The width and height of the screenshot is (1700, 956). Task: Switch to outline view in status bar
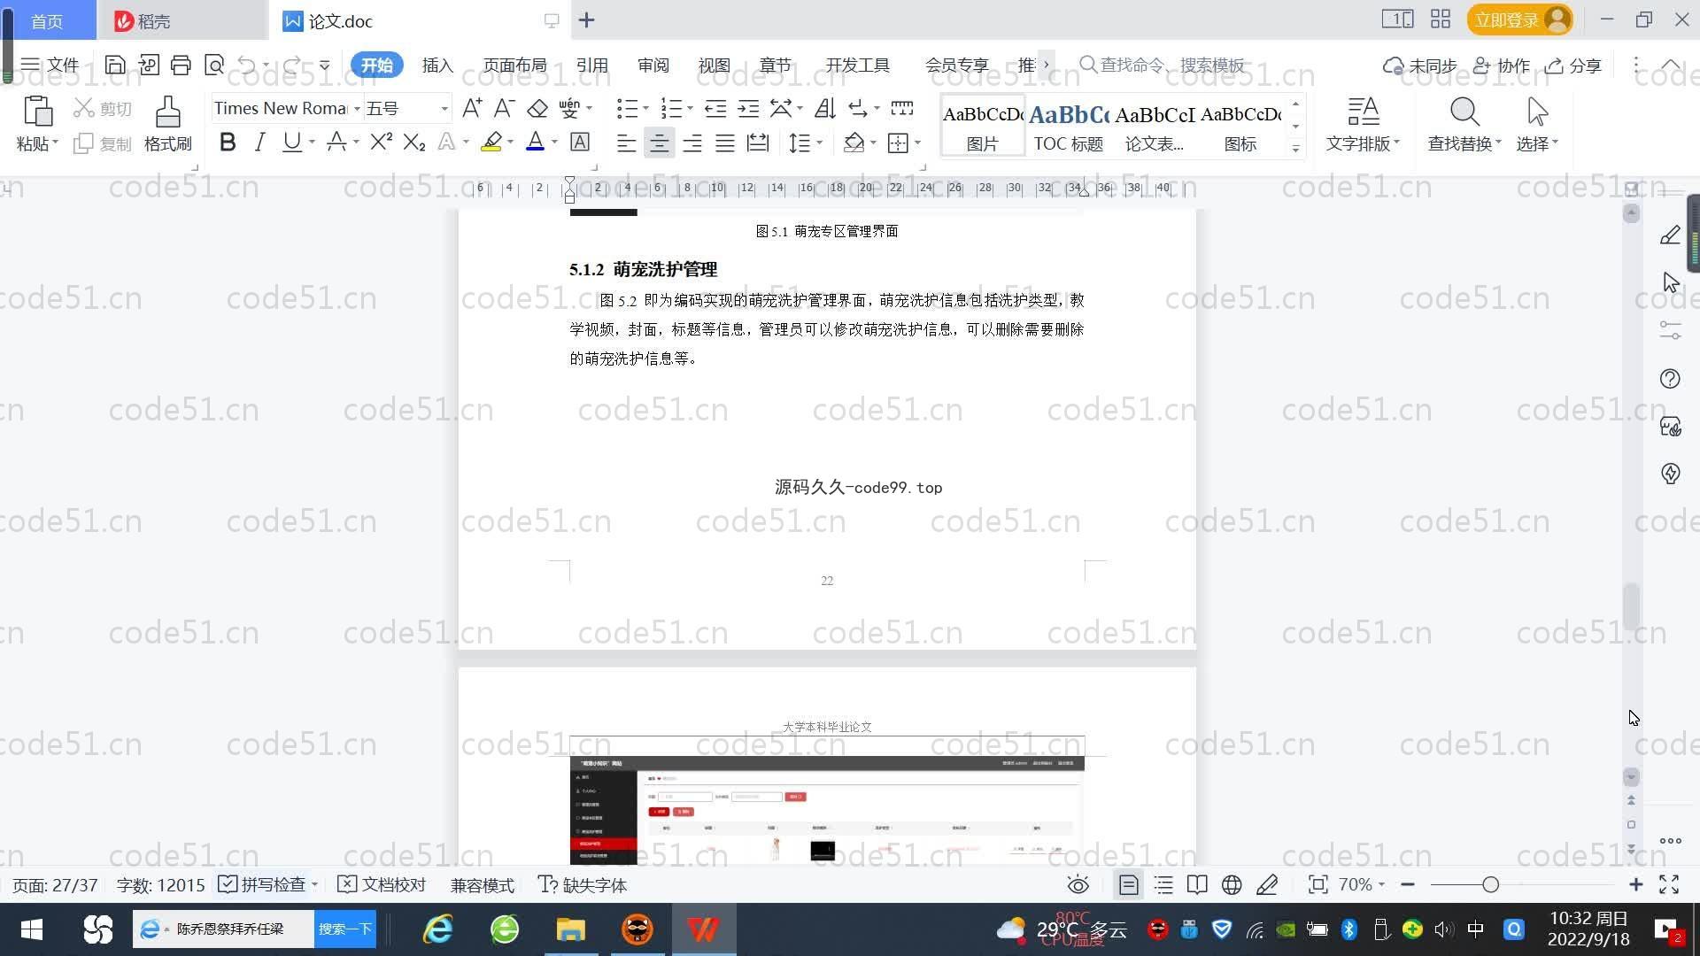pyautogui.click(x=1163, y=884)
